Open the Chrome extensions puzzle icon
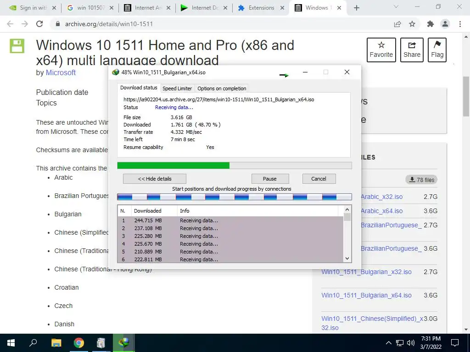 click(x=431, y=24)
